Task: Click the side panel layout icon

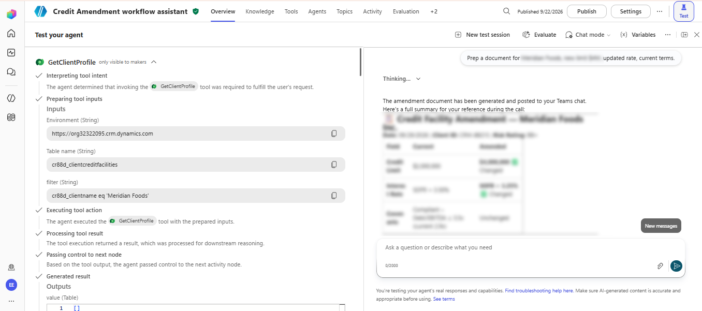Action: (x=684, y=35)
